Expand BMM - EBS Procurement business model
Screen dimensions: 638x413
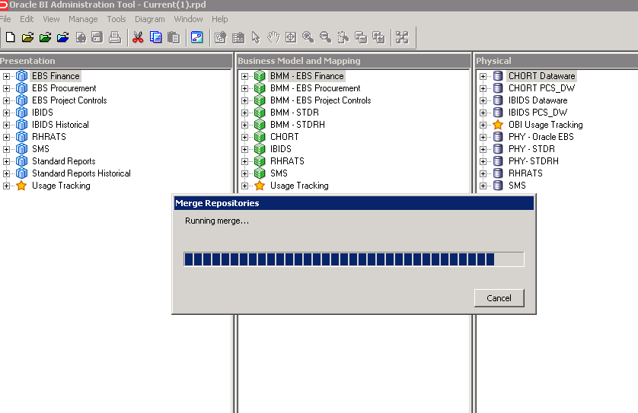click(x=244, y=88)
